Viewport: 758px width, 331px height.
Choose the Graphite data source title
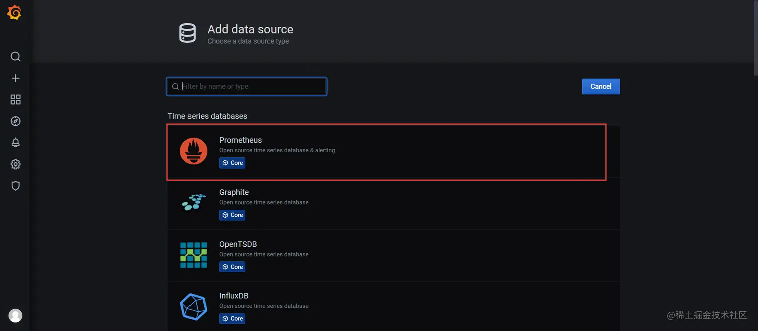(234, 192)
